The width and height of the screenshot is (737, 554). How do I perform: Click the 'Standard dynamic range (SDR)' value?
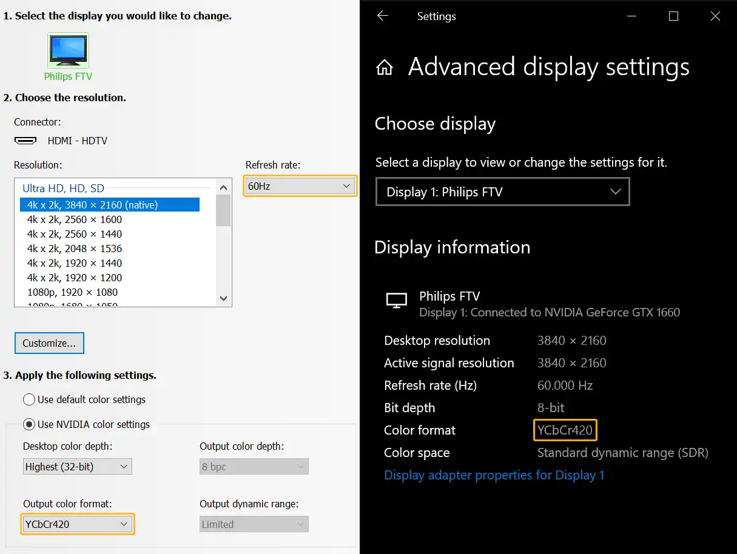[623, 453]
